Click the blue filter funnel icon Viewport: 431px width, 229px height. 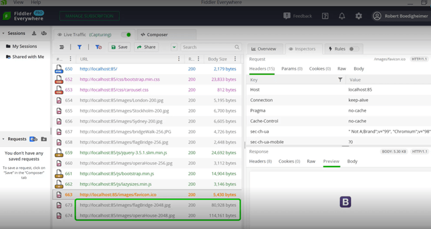click(79, 47)
